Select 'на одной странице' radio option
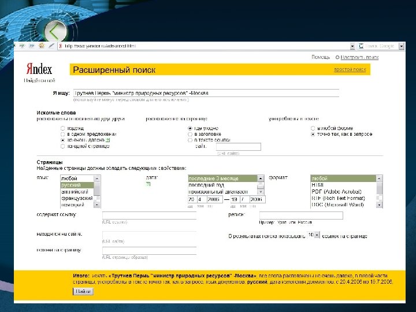Viewport: 416px width, 312px height. pyautogui.click(x=62, y=146)
